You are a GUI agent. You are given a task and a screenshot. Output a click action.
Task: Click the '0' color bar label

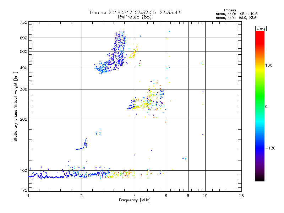(266, 106)
